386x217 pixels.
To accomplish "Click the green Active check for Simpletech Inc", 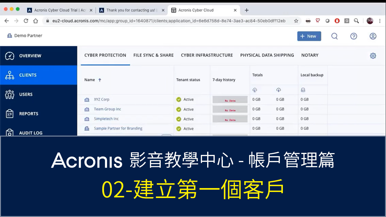I will (x=179, y=119).
